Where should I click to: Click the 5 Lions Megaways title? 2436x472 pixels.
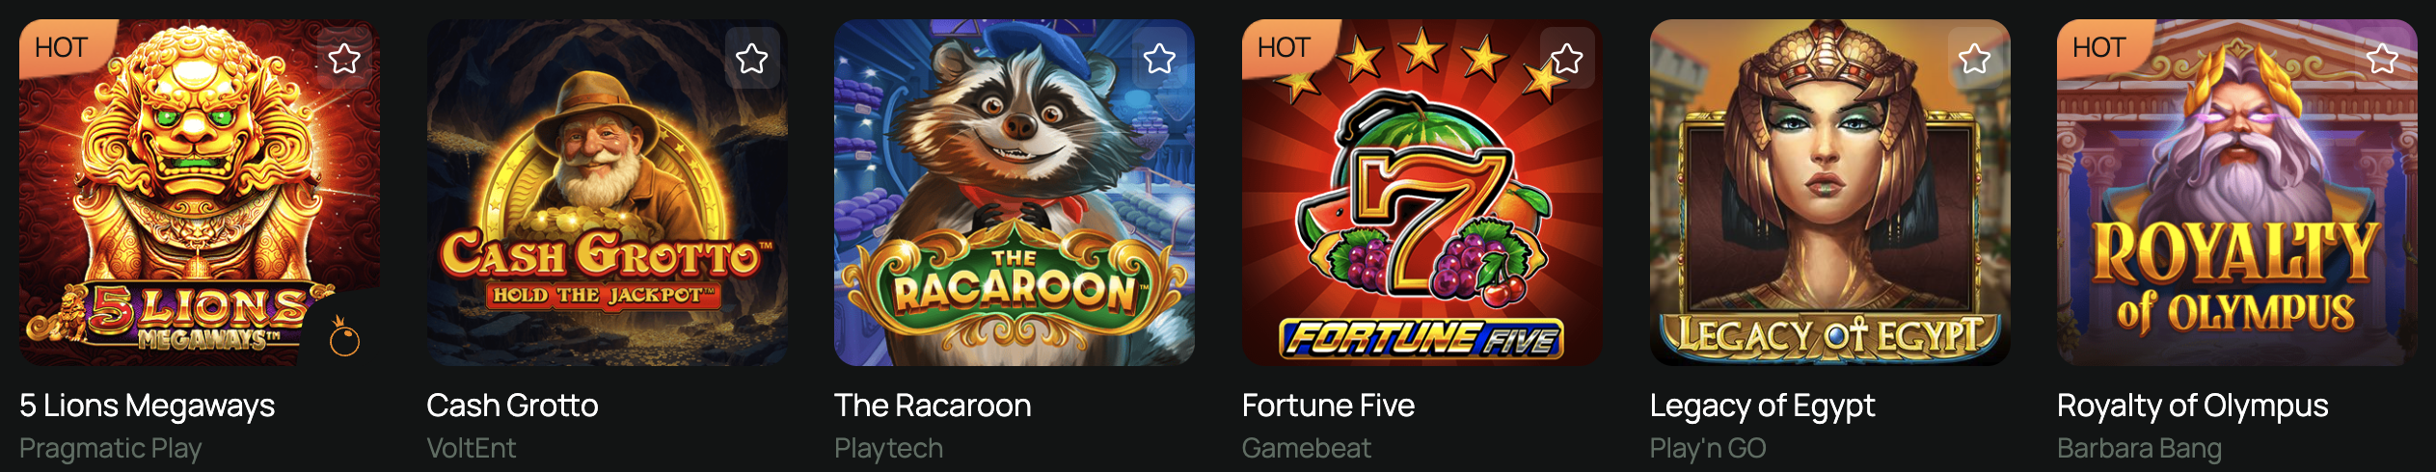coord(147,406)
